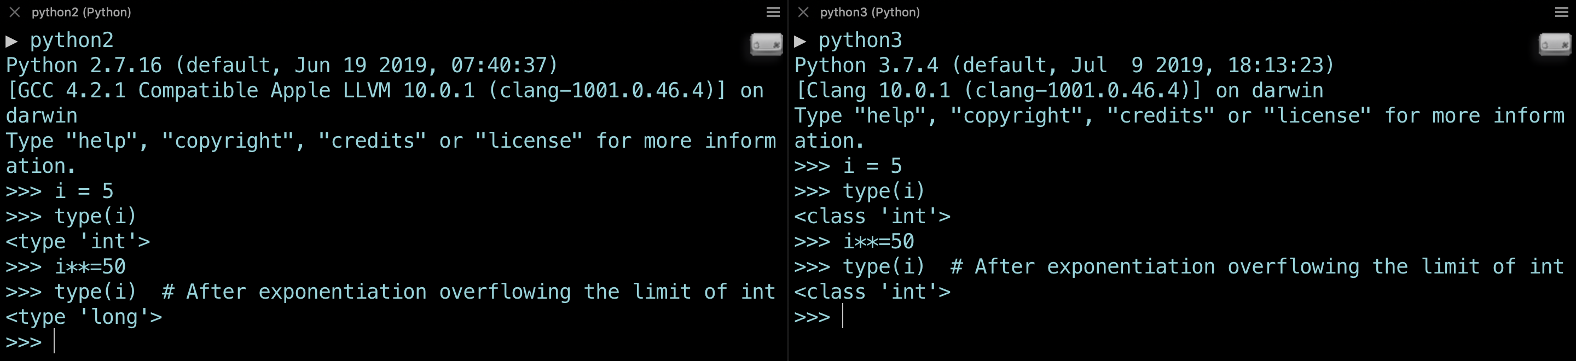Select the python3 (Python) pane title
The image size is (1576, 361).
[870, 12]
